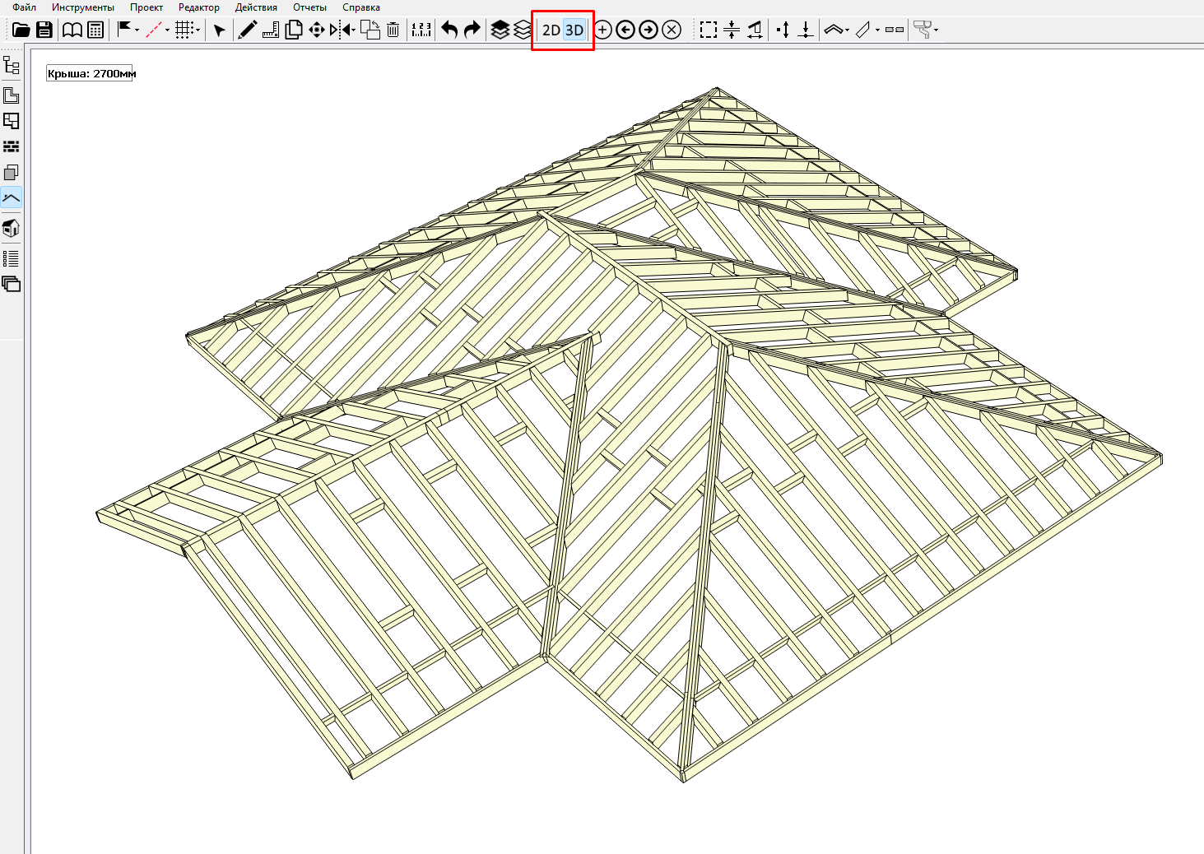
Task: Select the brick wall icon in sidebar
Action: point(12,146)
